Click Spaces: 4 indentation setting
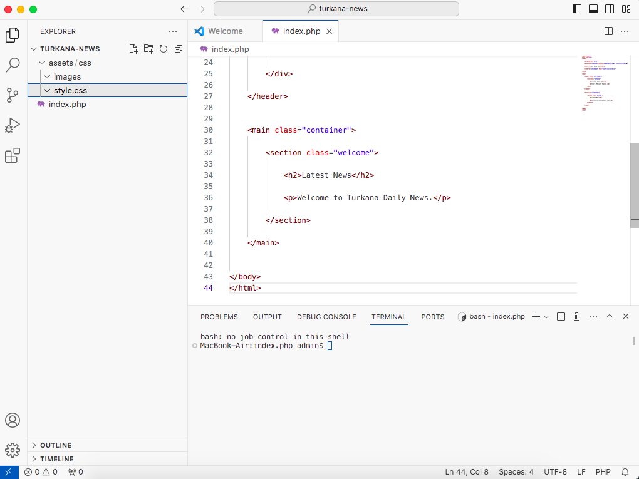 coord(516,472)
